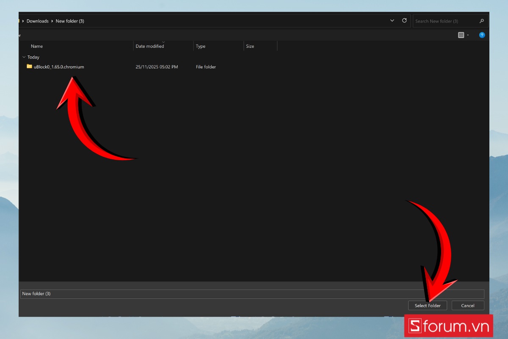Sort by the Size column header
The image size is (508, 339).
click(x=250, y=46)
